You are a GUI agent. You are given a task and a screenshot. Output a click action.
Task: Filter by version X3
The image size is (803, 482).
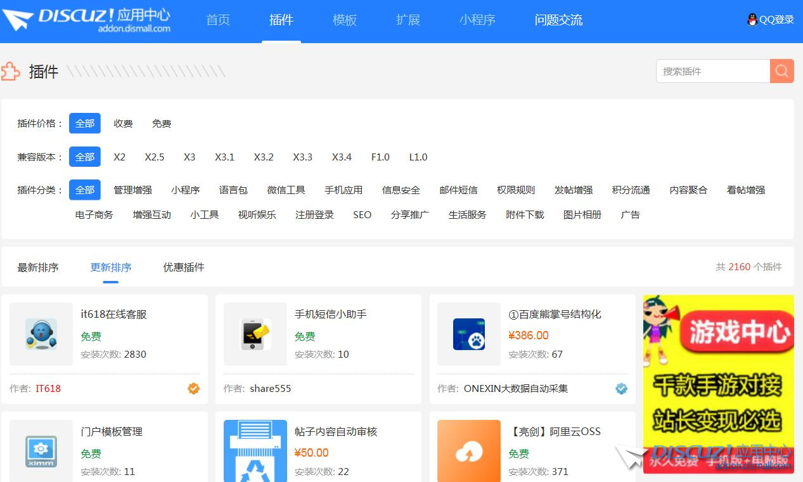coord(190,157)
